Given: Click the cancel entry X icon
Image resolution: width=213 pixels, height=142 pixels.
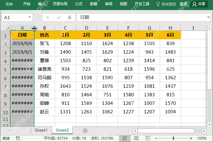Looking at the screenshot, I should 48,17.
